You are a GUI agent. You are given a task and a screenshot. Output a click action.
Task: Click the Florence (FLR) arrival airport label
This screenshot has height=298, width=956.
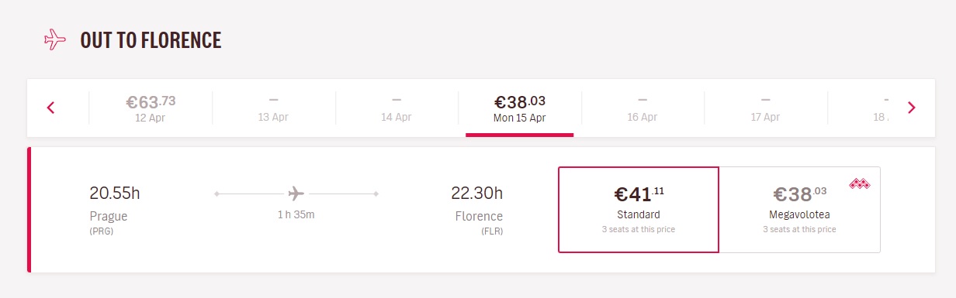(480, 221)
